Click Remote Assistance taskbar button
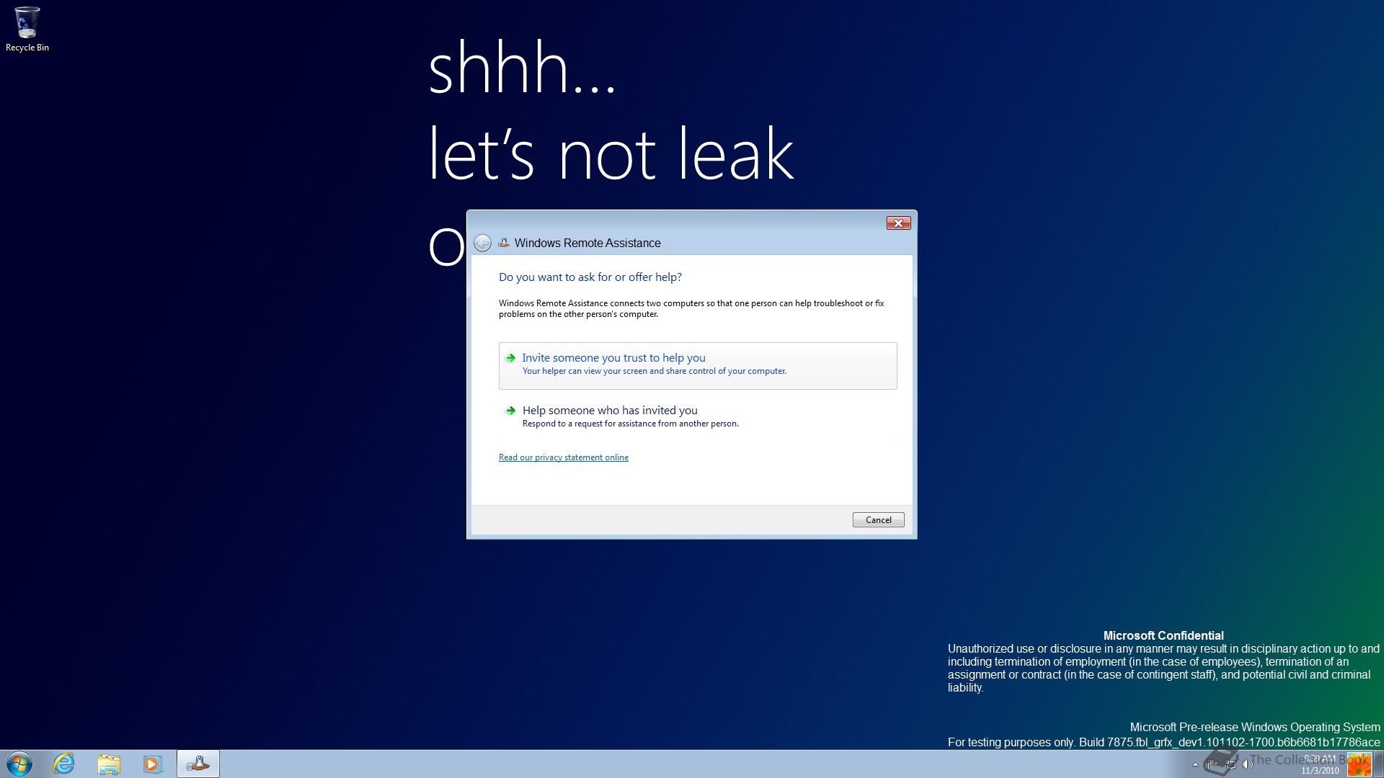The image size is (1384, 778). pos(198,764)
